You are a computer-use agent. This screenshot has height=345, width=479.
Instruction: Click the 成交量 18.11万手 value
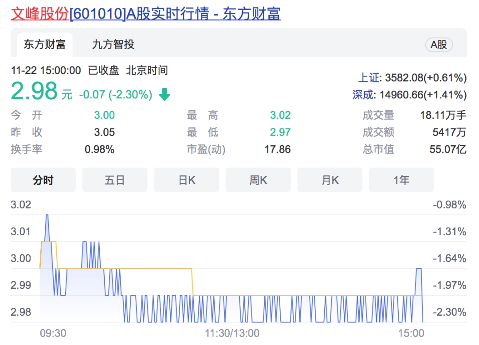443,116
